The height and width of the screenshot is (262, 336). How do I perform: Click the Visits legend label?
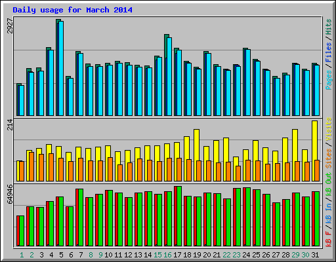(329, 129)
